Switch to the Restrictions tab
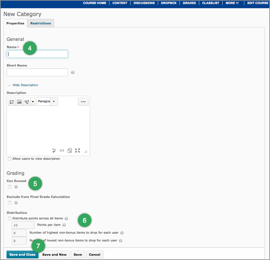The width and height of the screenshot is (270, 260). 41,23
